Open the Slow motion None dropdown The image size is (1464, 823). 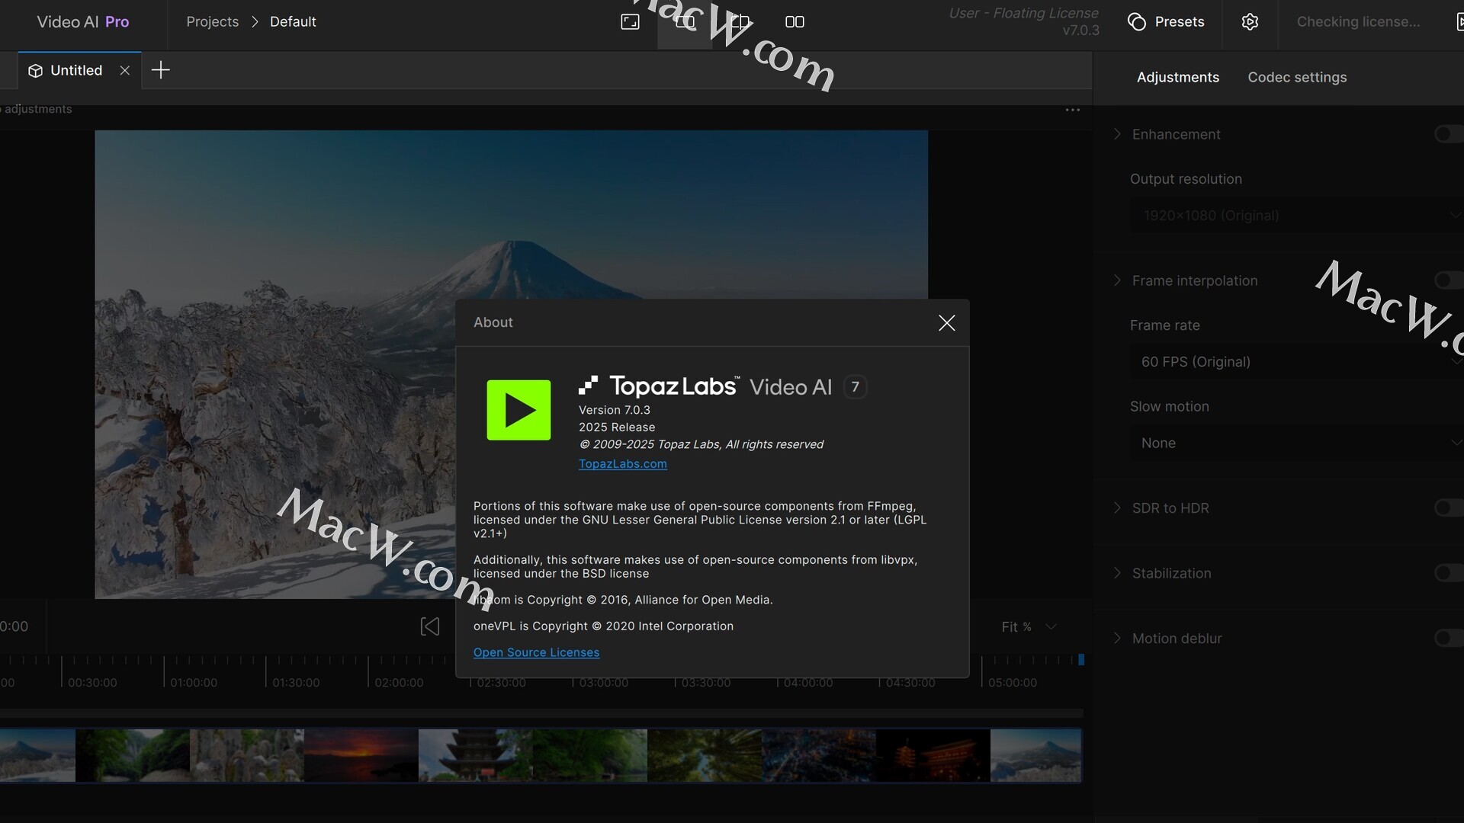coord(1296,444)
